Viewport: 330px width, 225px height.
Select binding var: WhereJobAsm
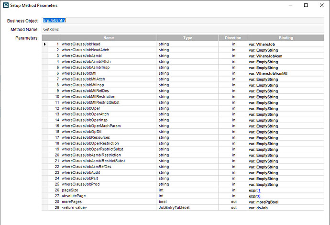tap(286, 56)
